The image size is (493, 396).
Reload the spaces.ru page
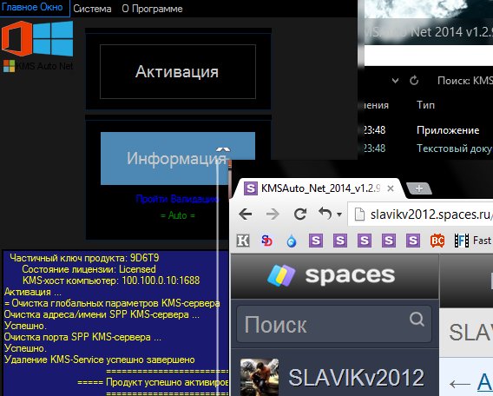[x=300, y=214]
